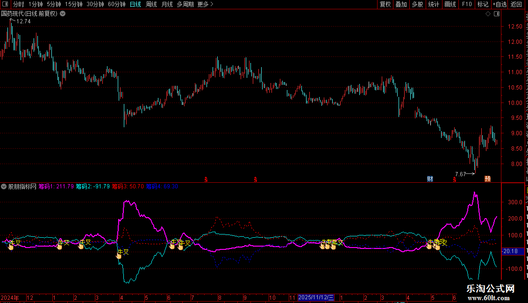Click 返回 to go back
The width and height of the screenshot is (528, 303).
[x=516, y=4]
